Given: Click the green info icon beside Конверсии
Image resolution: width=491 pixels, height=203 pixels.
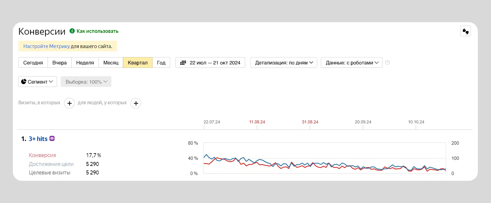Looking at the screenshot, I should (72, 31).
